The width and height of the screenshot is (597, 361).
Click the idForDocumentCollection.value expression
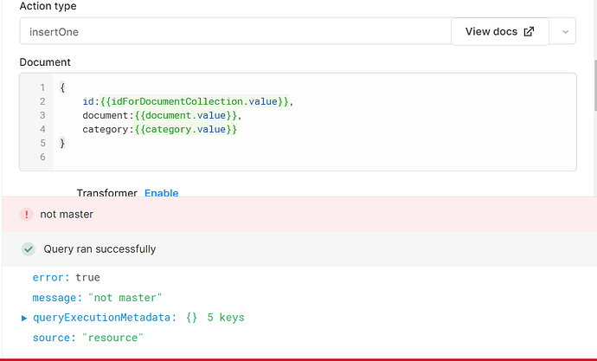click(195, 101)
